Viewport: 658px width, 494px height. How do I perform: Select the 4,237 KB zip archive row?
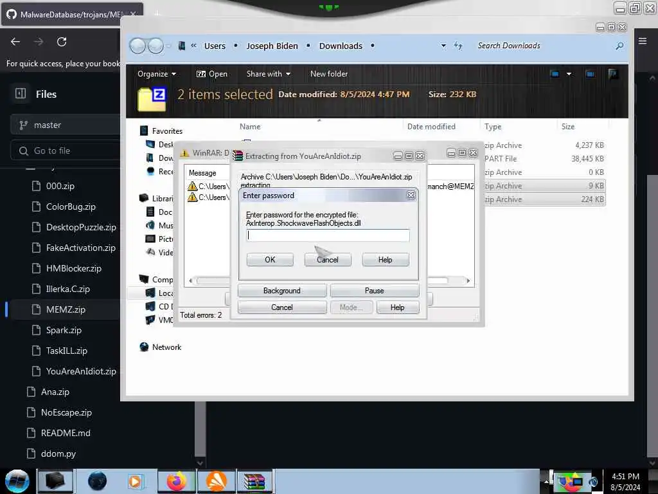click(545, 145)
